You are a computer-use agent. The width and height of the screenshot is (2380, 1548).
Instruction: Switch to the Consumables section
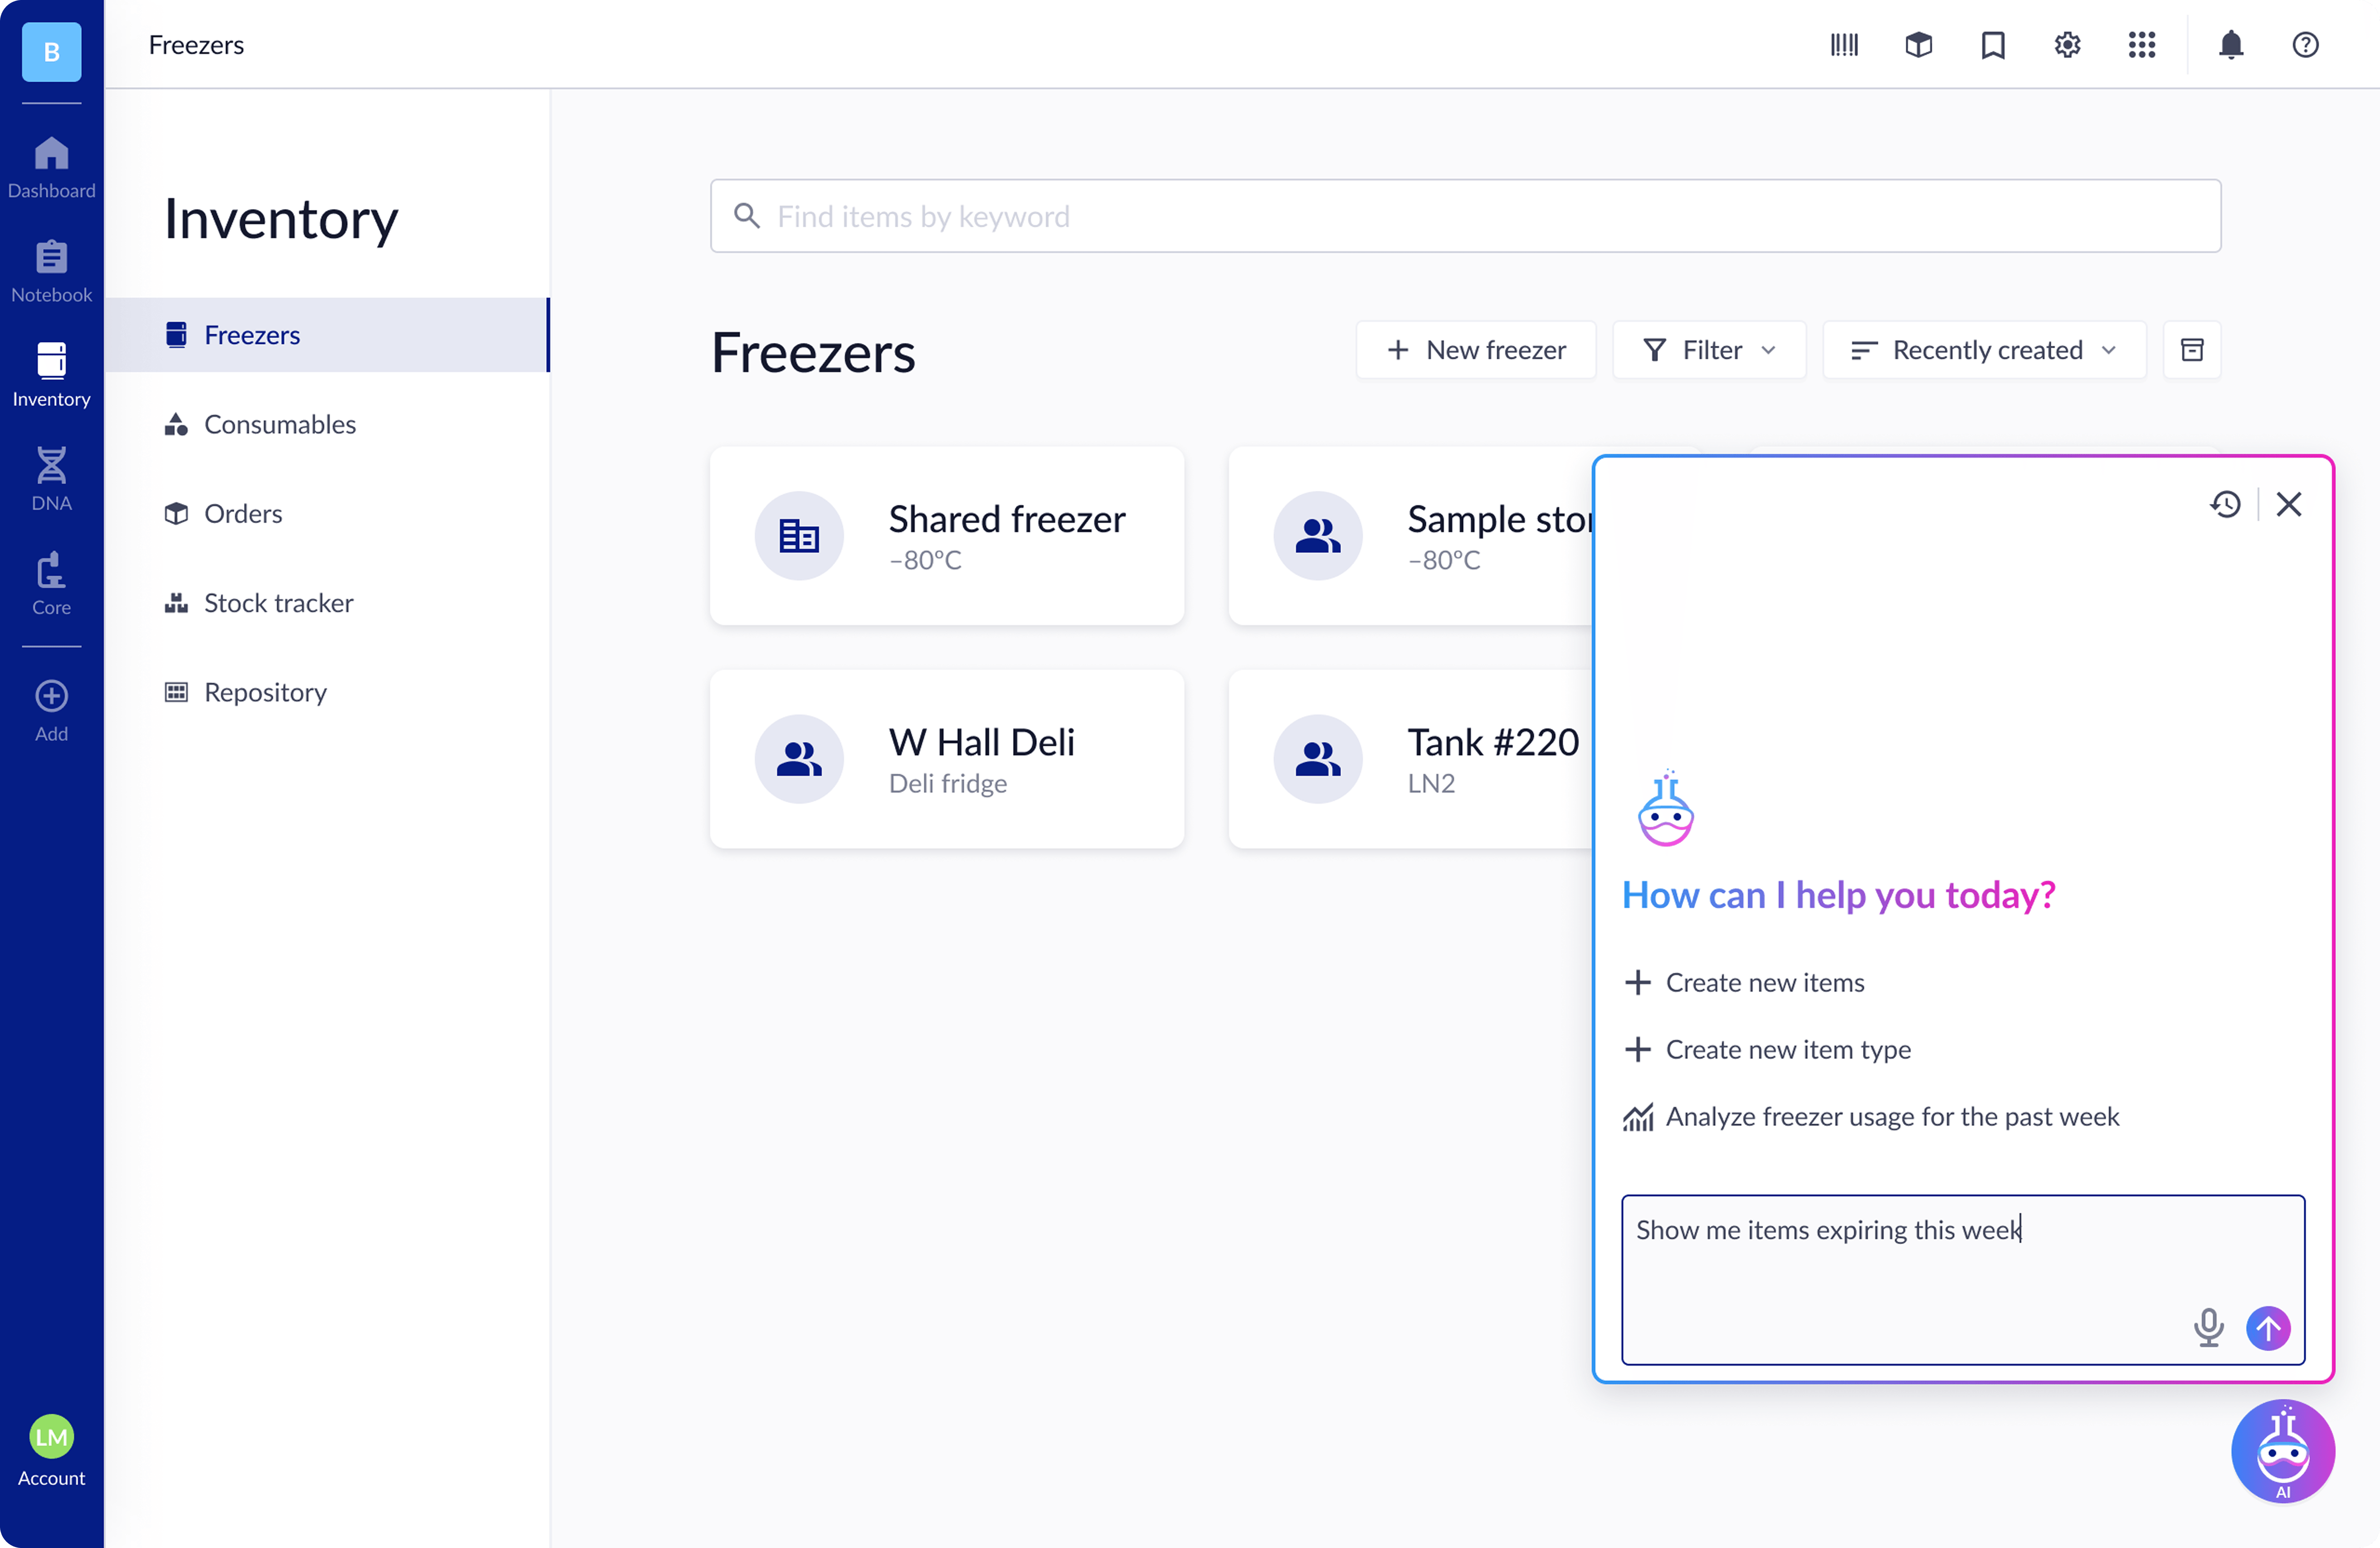point(279,424)
